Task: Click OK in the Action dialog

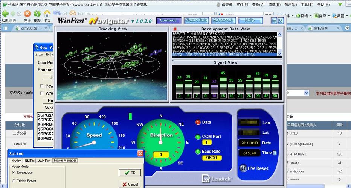Action: coord(130,173)
